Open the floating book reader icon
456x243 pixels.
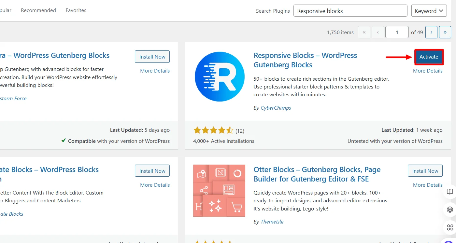coord(450,192)
